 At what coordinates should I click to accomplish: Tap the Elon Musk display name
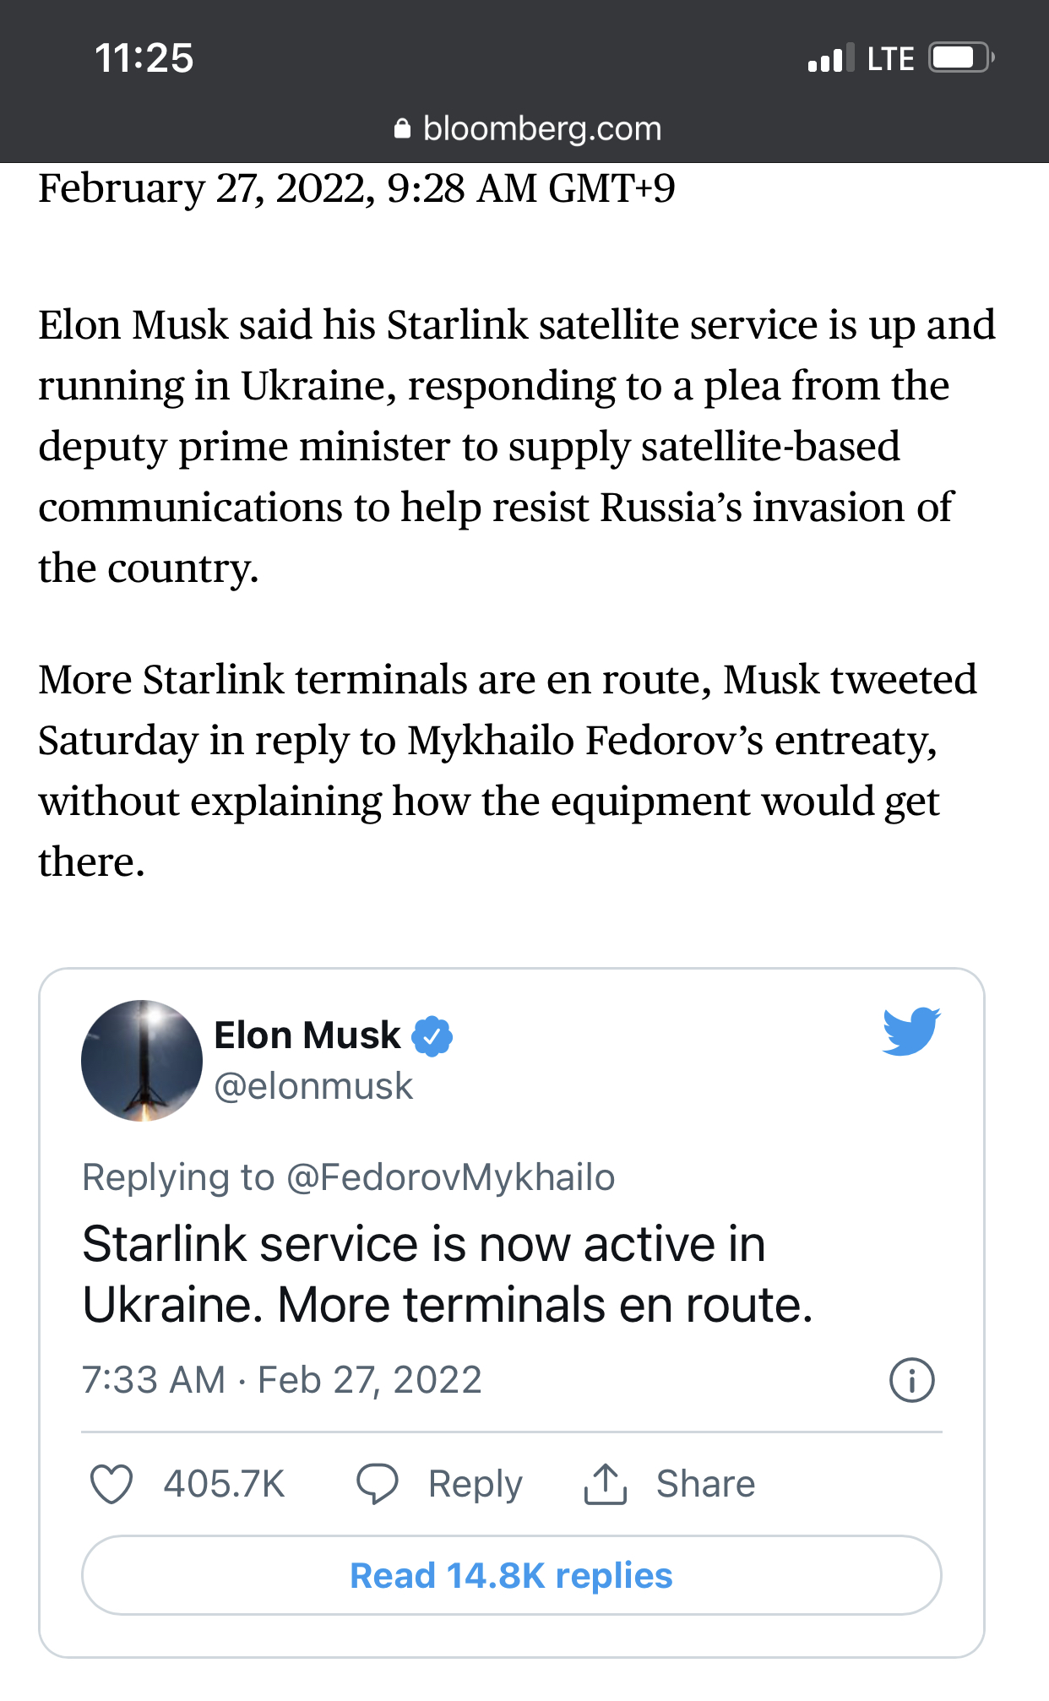[x=307, y=1035]
